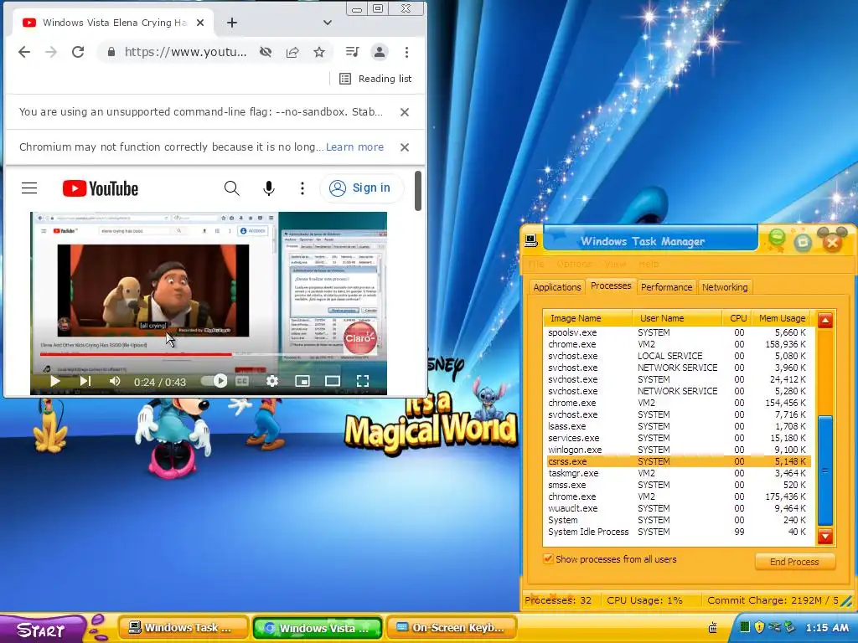The width and height of the screenshot is (858, 643).
Task: Open YouTube hamburger guide menu
Action: (x=29, y=188)
